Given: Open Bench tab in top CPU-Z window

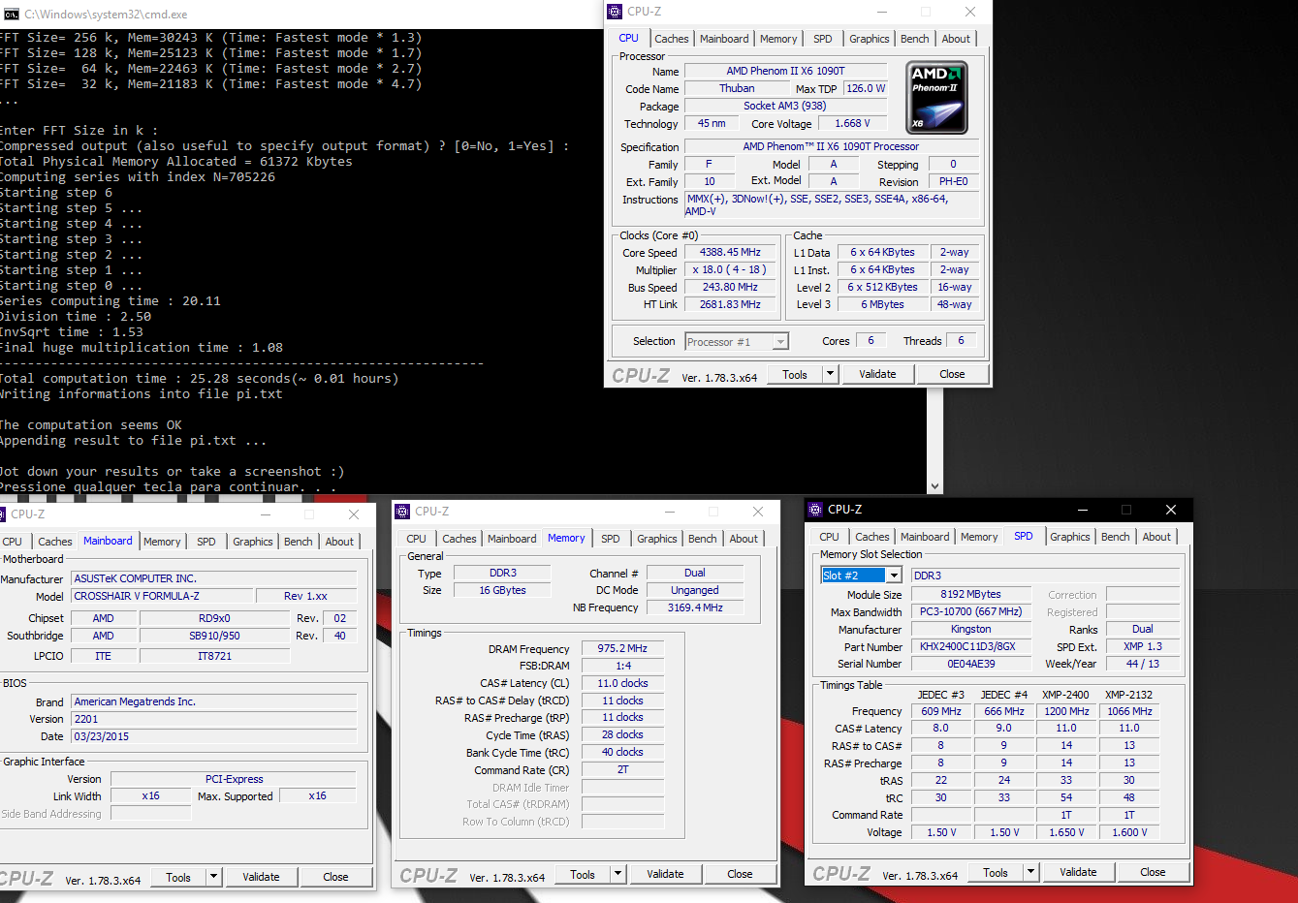Looking at the screenshot, I should coord(915,39).
